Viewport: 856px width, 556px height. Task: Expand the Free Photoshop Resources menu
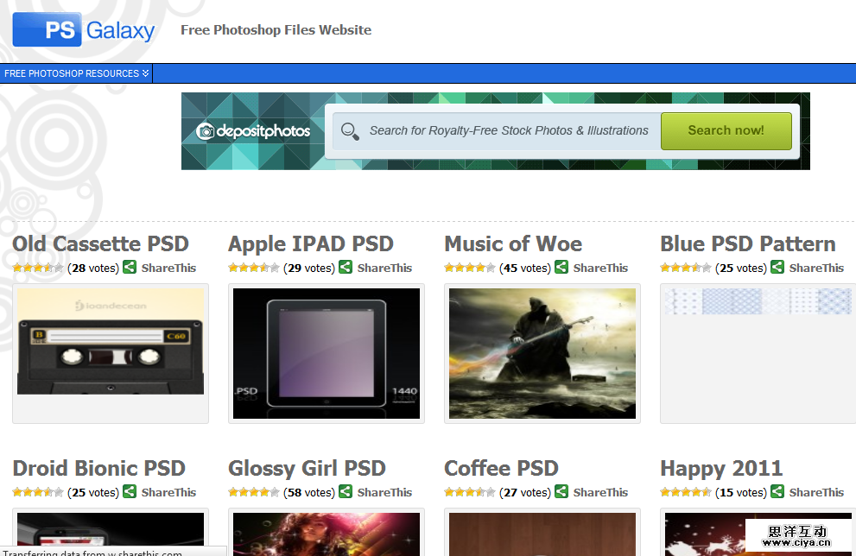coord(76,73)
